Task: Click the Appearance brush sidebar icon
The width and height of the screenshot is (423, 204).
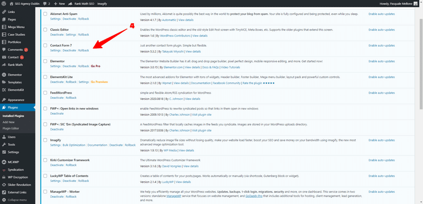Action: pos(4,100)
